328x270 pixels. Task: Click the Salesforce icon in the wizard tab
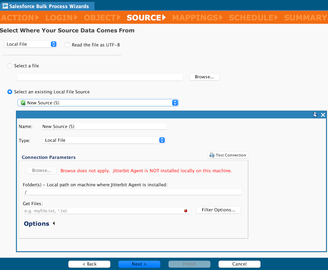[5, 6]
